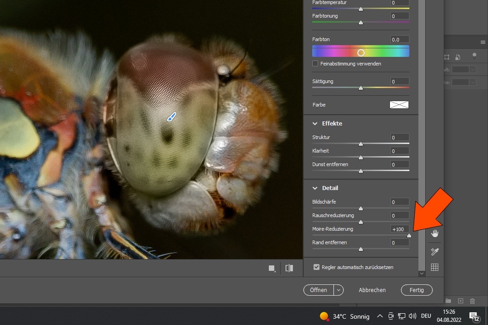Screen dimensions: 488x325
Task: Click the Öffnen button
Action: (x=319, y=290)
